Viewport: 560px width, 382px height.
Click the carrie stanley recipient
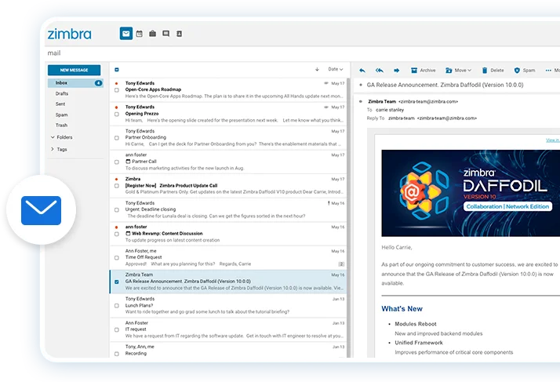pyautogui.click(x=390, y=110)
